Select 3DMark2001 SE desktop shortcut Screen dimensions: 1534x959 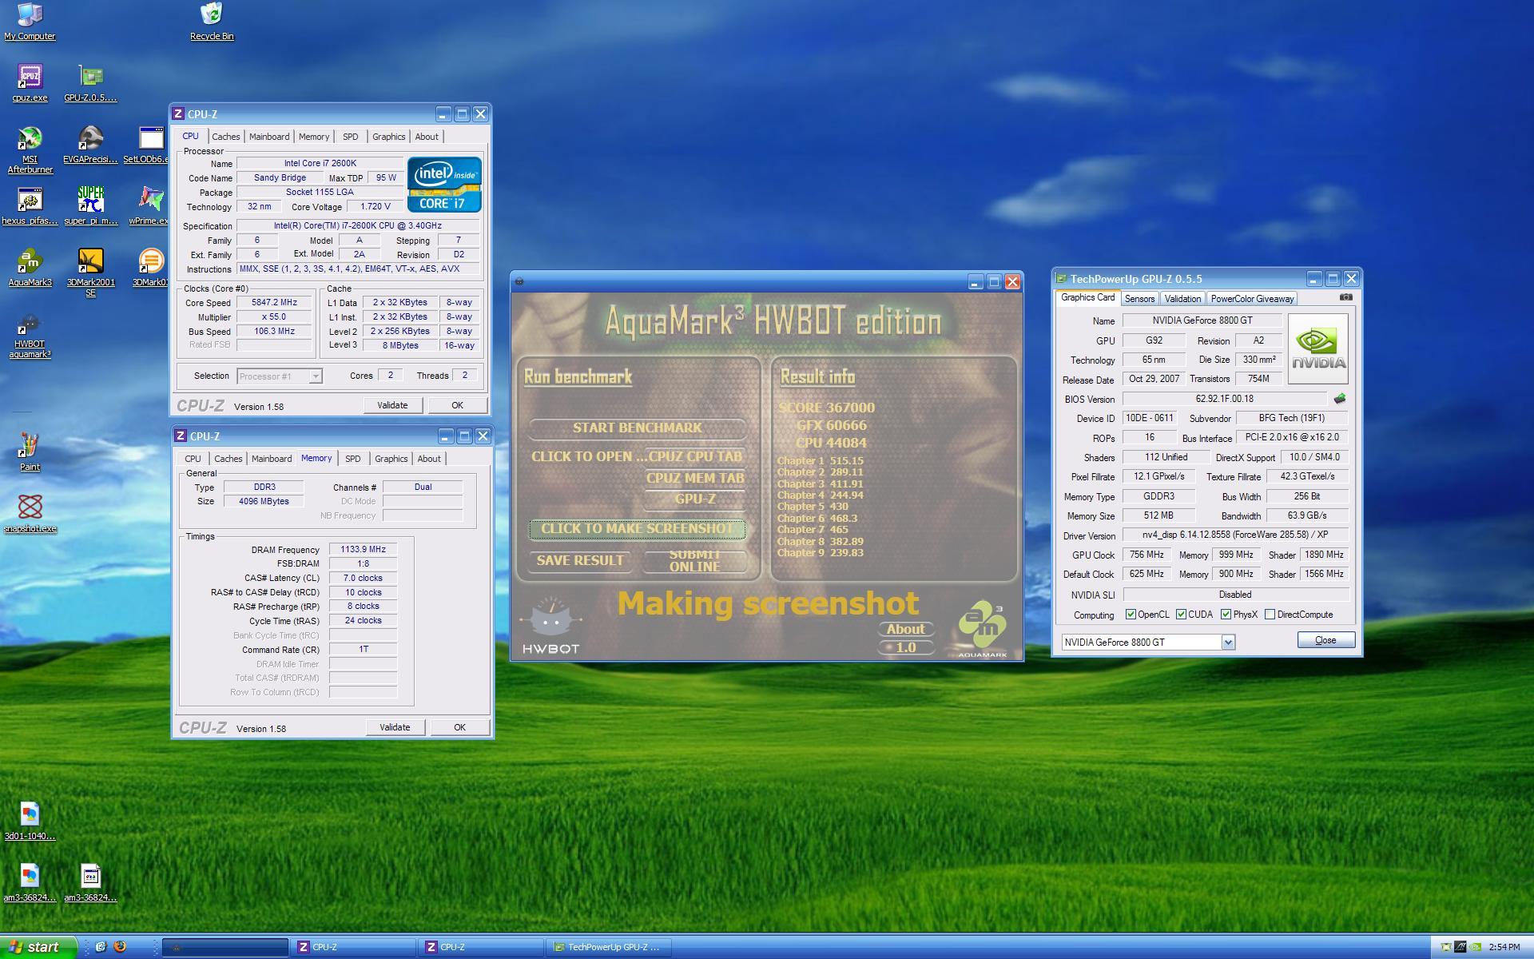[x=90, y=273]
